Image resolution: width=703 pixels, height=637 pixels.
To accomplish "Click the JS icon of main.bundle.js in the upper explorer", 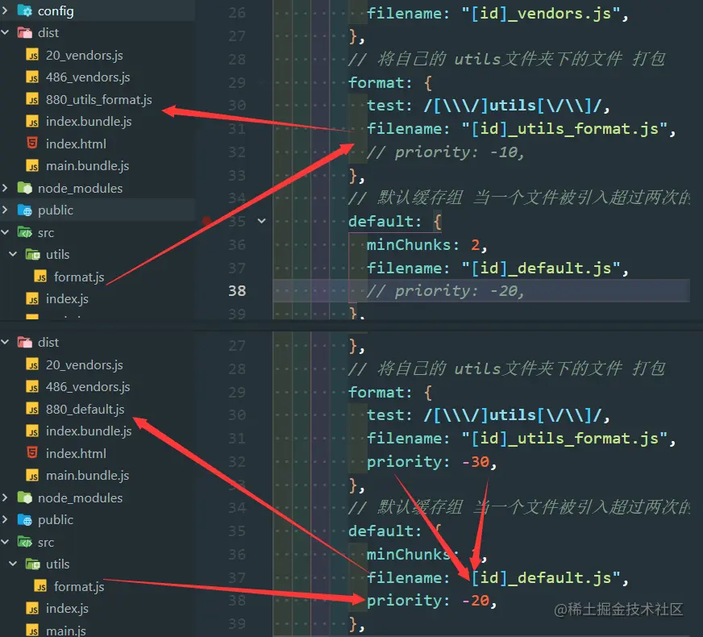I will pyautogui.click(x=32, y=166).
